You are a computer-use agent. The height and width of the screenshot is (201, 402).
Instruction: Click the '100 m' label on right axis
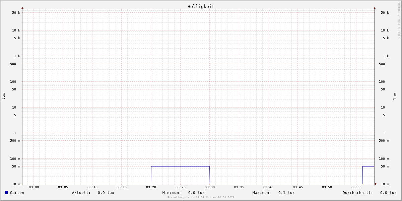point(384,159)
